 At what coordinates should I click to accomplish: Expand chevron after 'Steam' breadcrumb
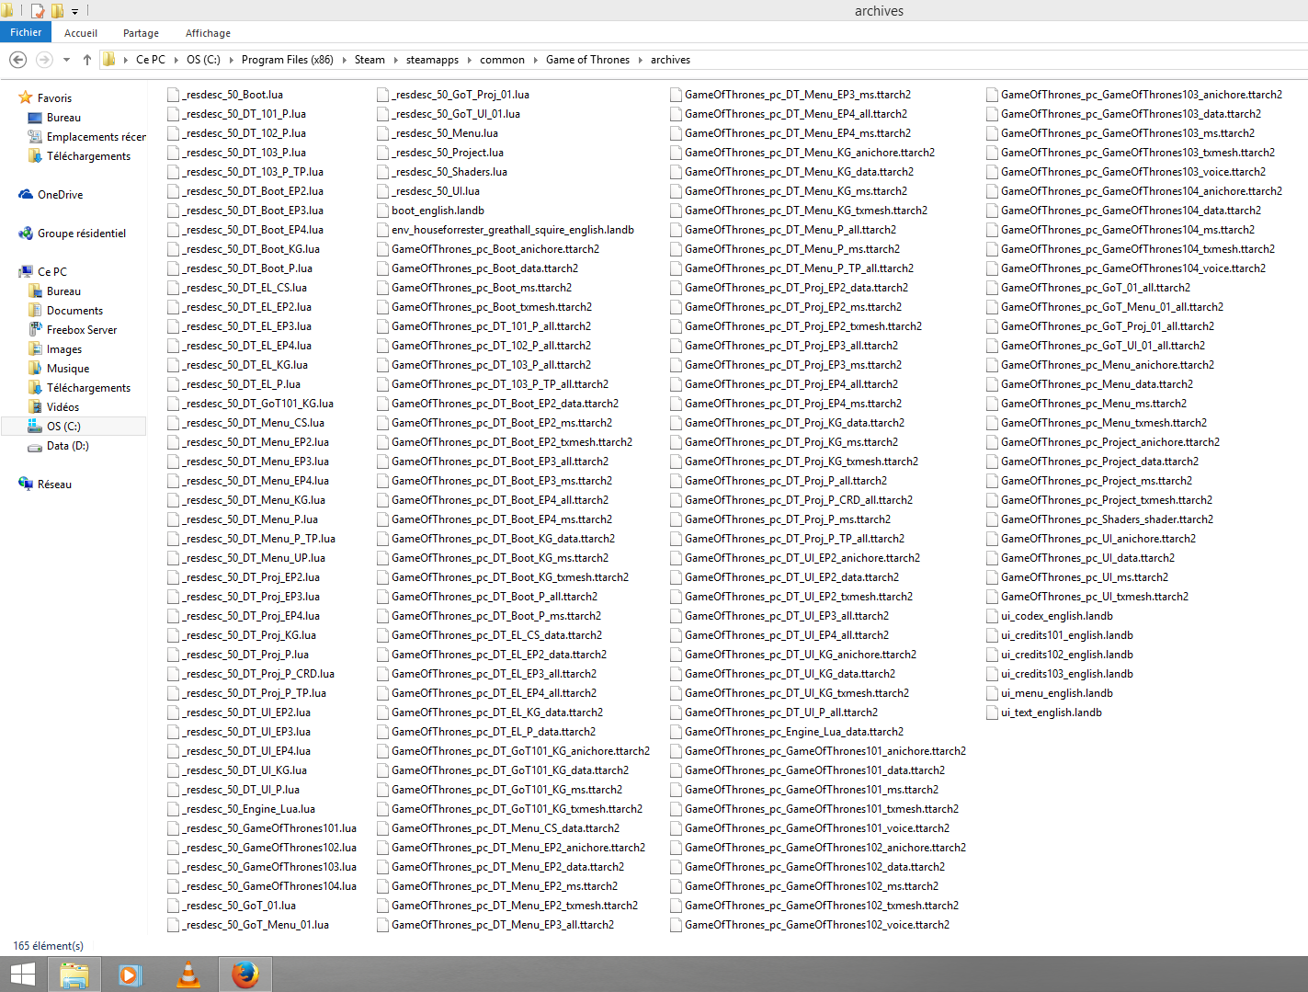pyautogui.click(x=396, y=60)
